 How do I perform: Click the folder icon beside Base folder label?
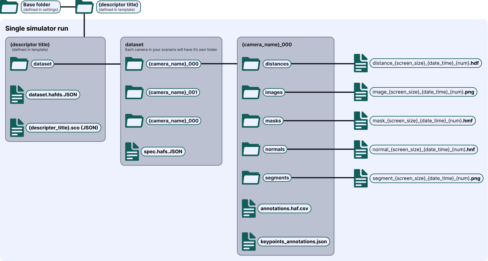click(9, 7)
